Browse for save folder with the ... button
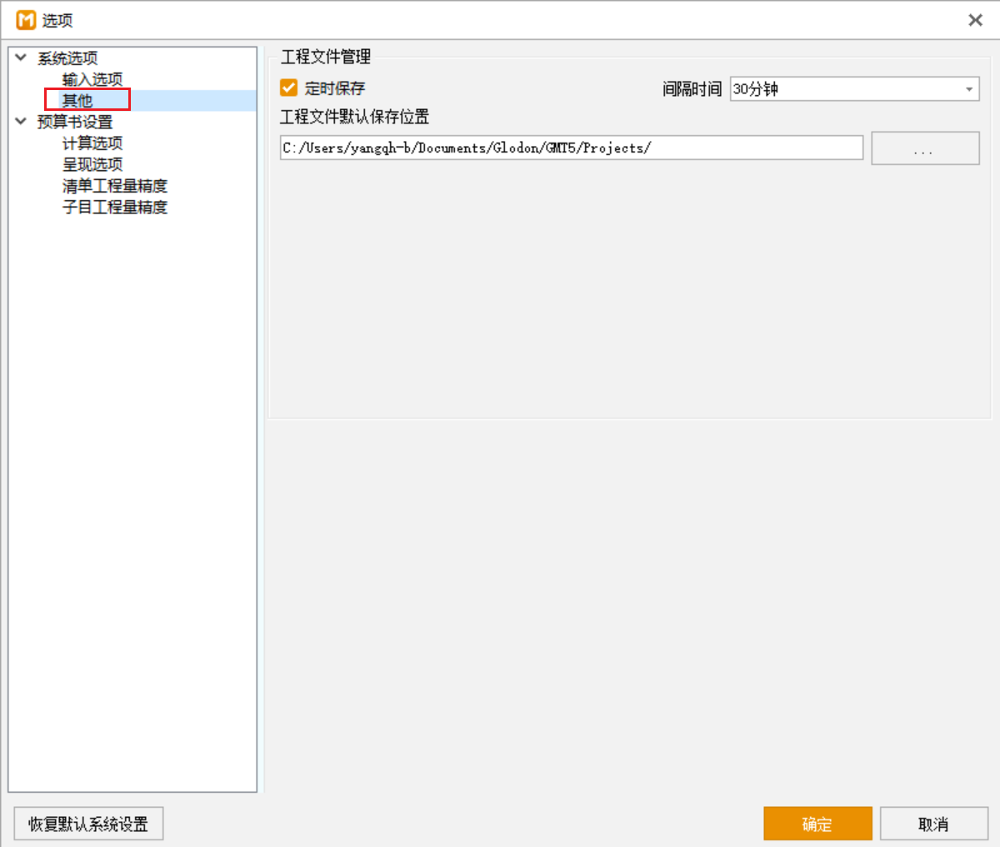 click(x=925, y=148)
